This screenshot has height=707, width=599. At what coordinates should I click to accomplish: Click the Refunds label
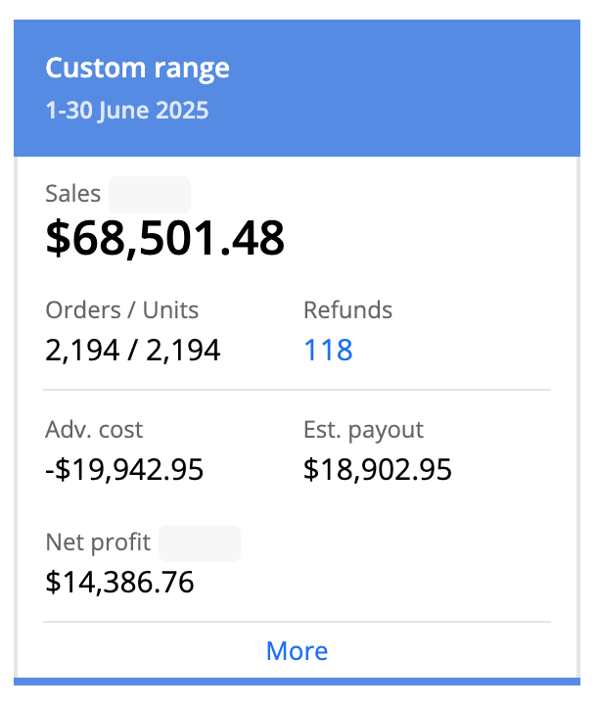[347, 310]
